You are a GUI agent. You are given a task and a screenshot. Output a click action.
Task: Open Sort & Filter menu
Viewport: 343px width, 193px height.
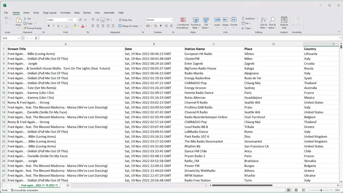click(263, 23)
